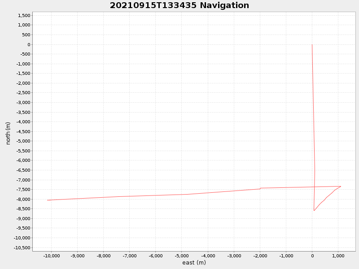
Task: Click the '-7,500' north axis tick label
Action: [x=23, y=190]
